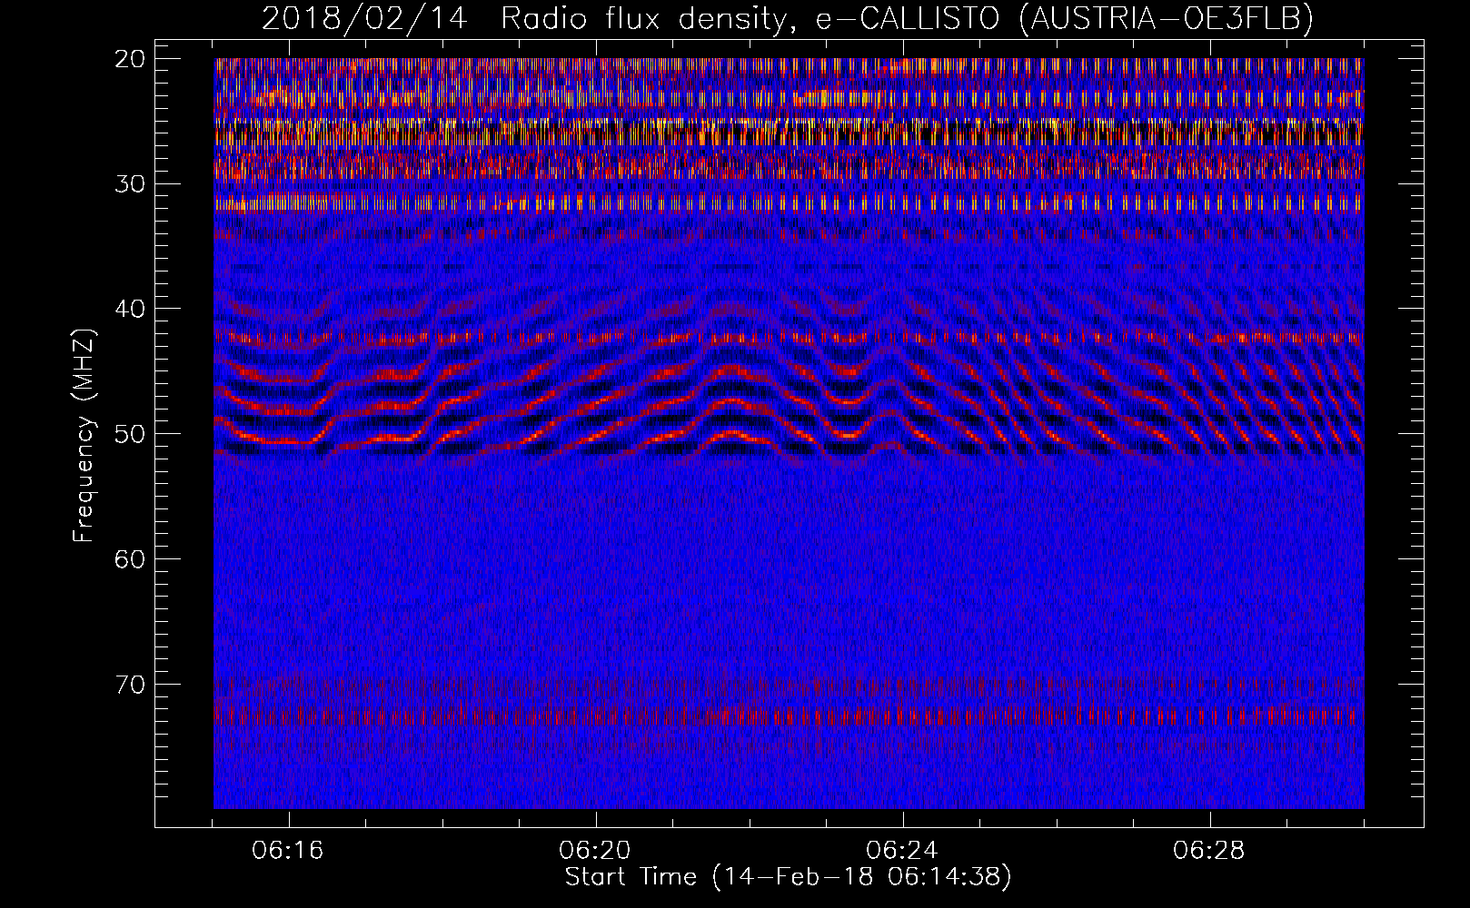The width and height of the screenshot is (1470, 908).
Task: Click the 70 MHz frequency tick label
Action: tap(131, 685)
